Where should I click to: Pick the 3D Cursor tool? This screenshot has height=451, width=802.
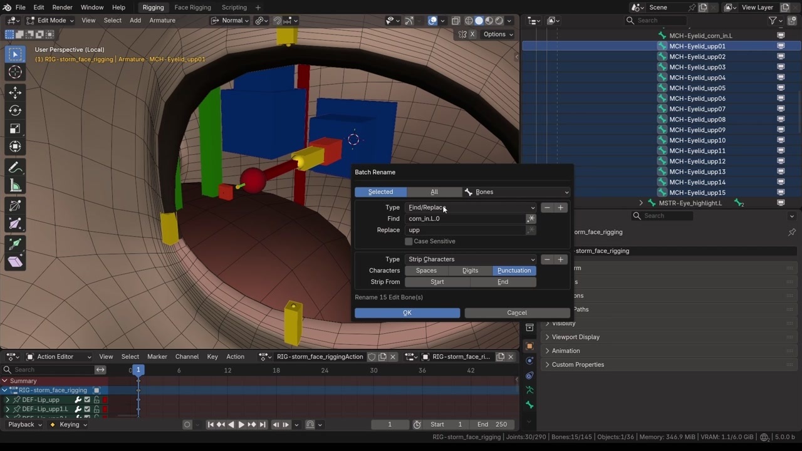[15, 72]
